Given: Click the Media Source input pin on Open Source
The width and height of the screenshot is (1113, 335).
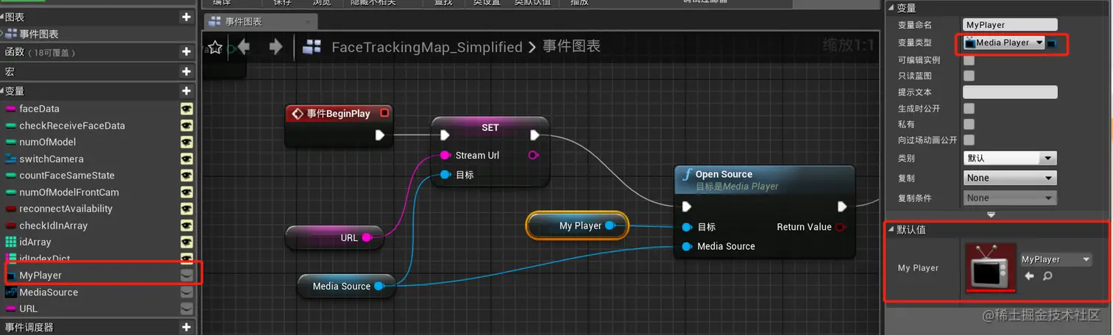Looking at the screenshot, I should (687, 246).
